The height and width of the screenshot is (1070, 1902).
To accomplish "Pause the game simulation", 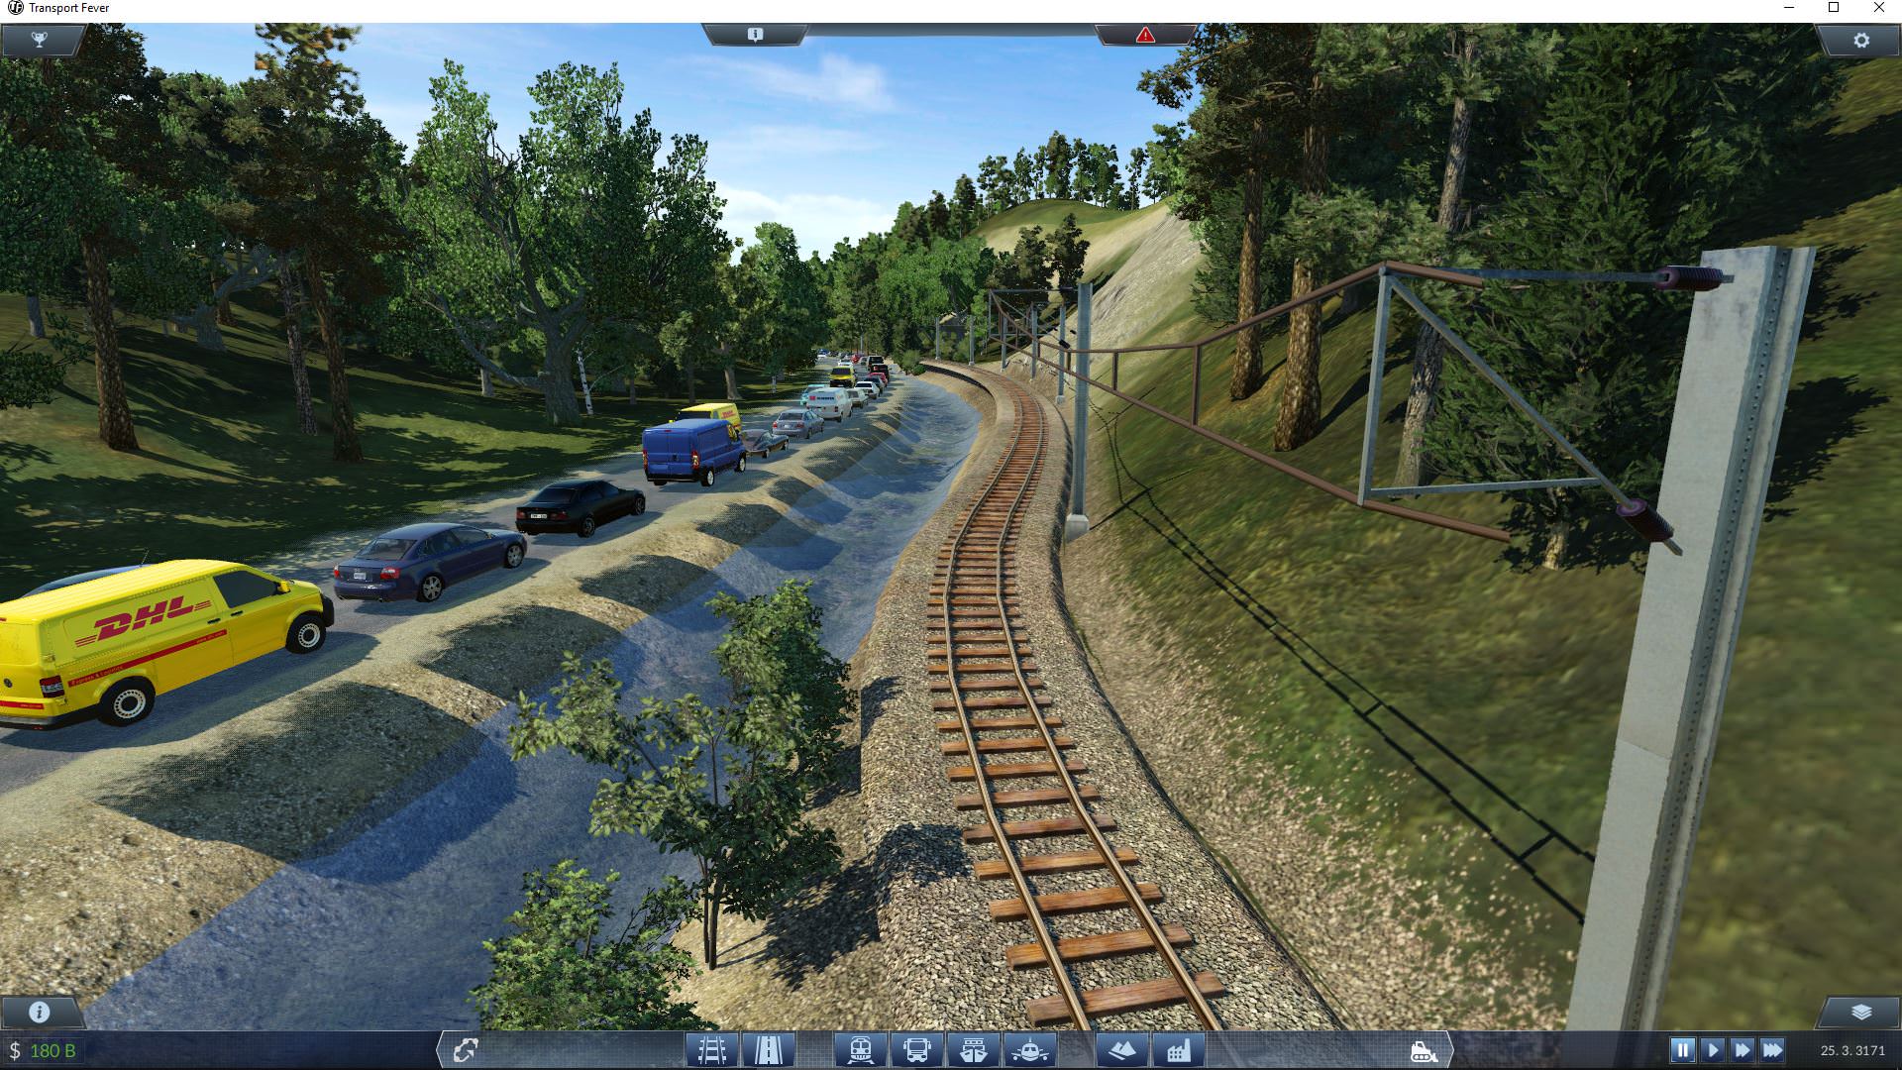I will click(x=1682, y=1049).
